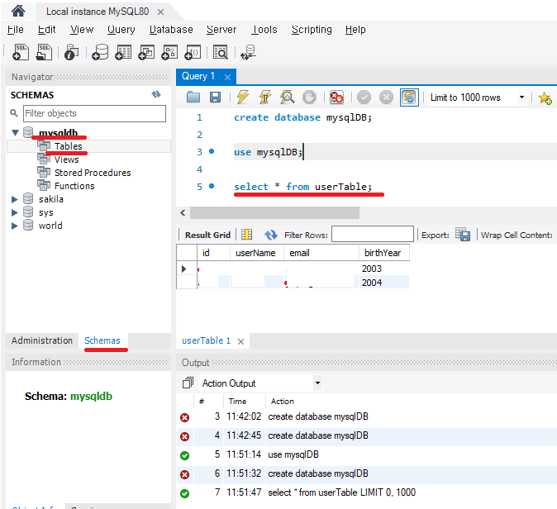Refresh the schemas list icon

156,94
